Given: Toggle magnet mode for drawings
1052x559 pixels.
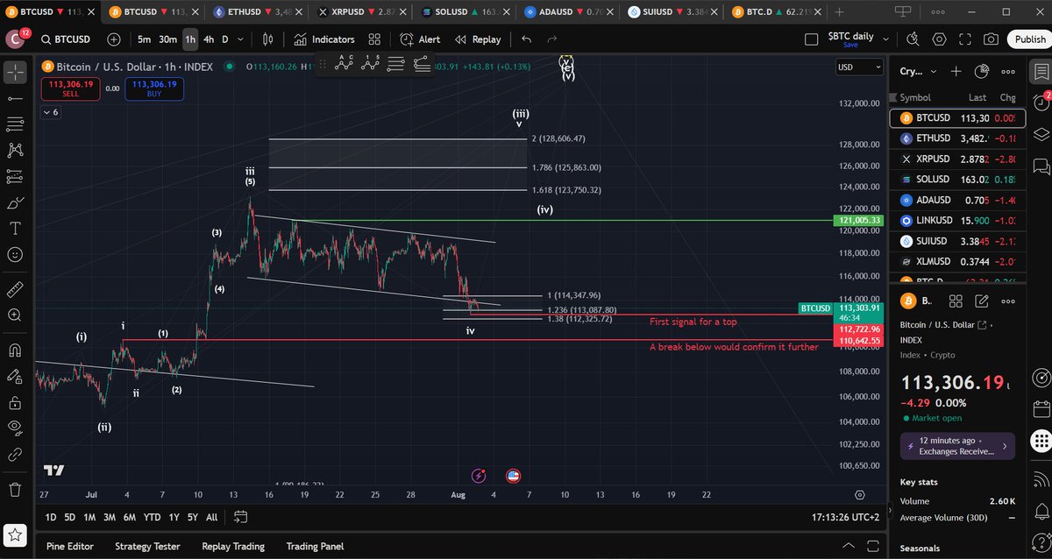Looking at the screenshot, I should click(x=15, y=350).
